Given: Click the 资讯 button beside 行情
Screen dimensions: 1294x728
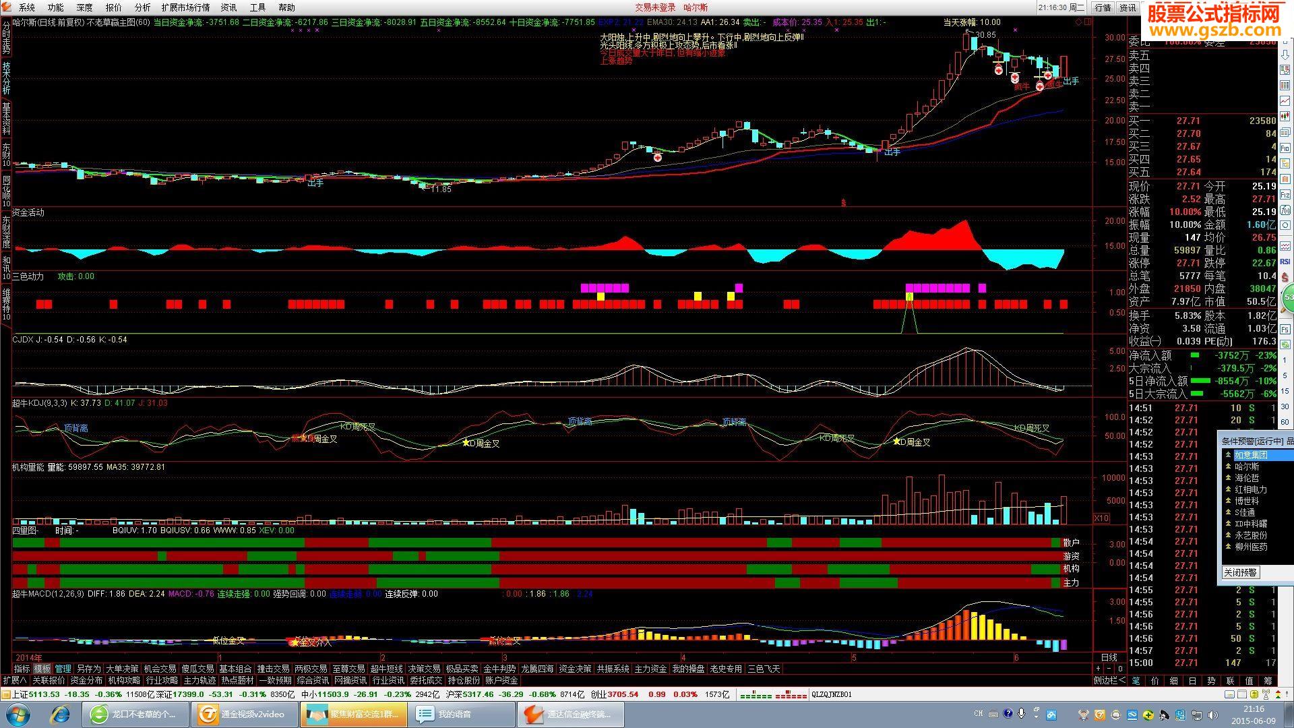Looking at the screenshot, I should [x=1128, y=7].
